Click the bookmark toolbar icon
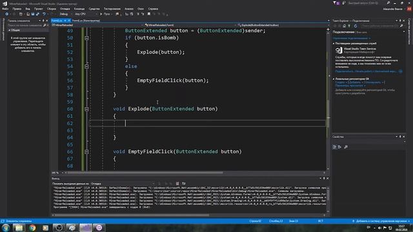The height and width of the screenshot is (232, 413). coord(149,14)
